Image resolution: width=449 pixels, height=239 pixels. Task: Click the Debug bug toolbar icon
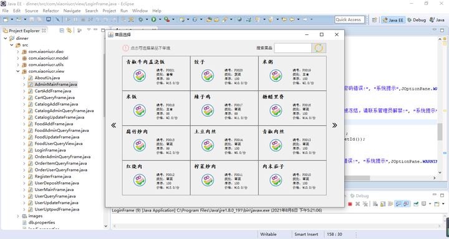click(140, 19)
